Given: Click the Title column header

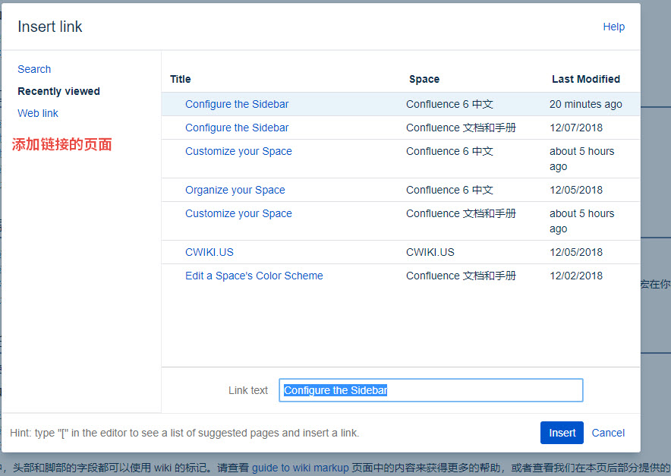Looking at the screenshot, I should pos(180,79).
